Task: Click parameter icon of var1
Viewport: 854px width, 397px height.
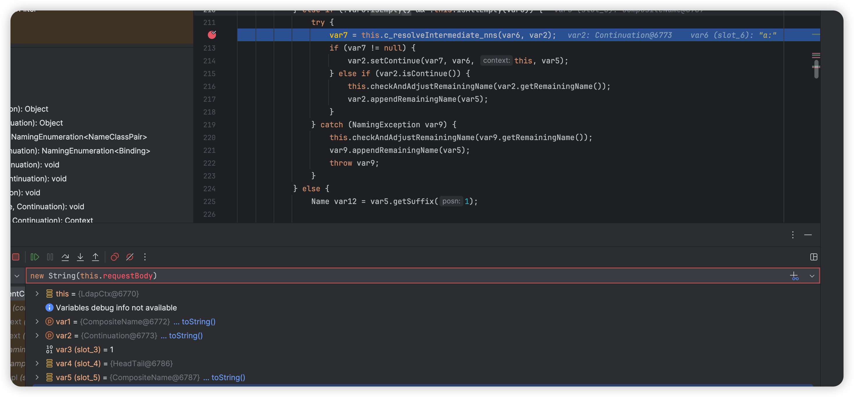Action: point(49,321)
